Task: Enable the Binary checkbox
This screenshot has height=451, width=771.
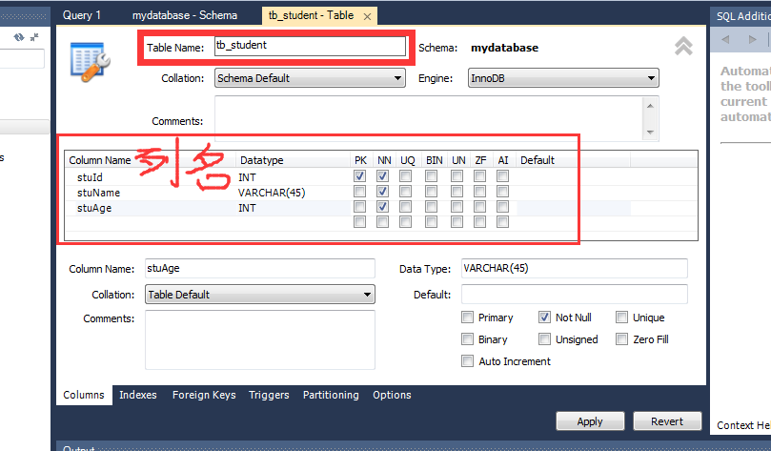Action: [x=467, y=338]
